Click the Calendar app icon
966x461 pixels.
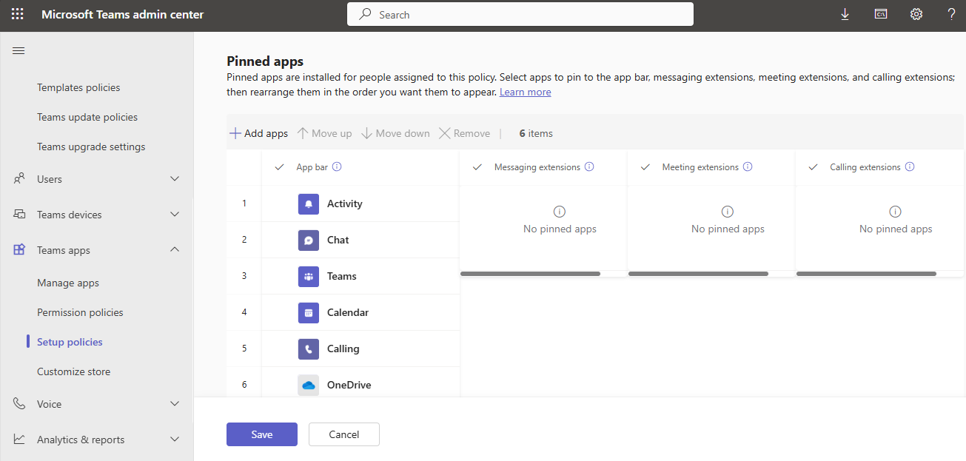(x=309, y=312)
